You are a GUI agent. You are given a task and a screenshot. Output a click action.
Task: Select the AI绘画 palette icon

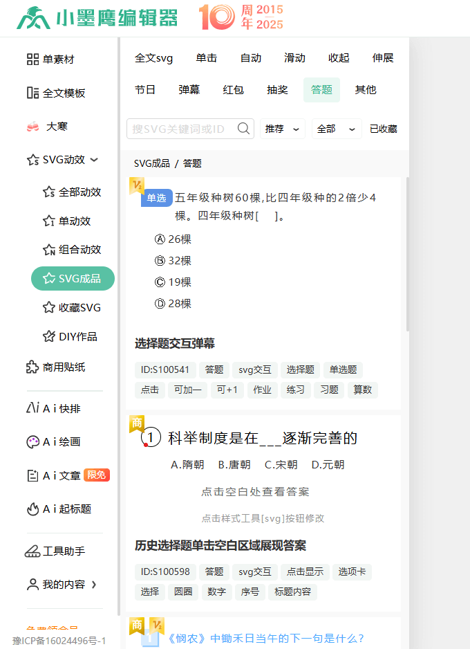coord(32,441)
